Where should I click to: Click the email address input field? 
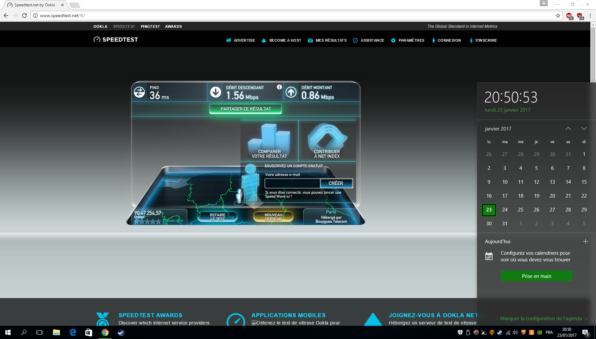292,183
